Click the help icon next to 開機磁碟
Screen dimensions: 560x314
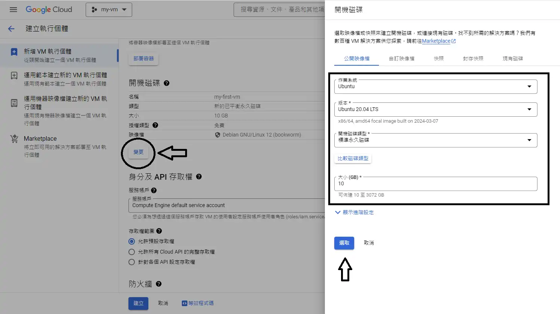(166, 83)
